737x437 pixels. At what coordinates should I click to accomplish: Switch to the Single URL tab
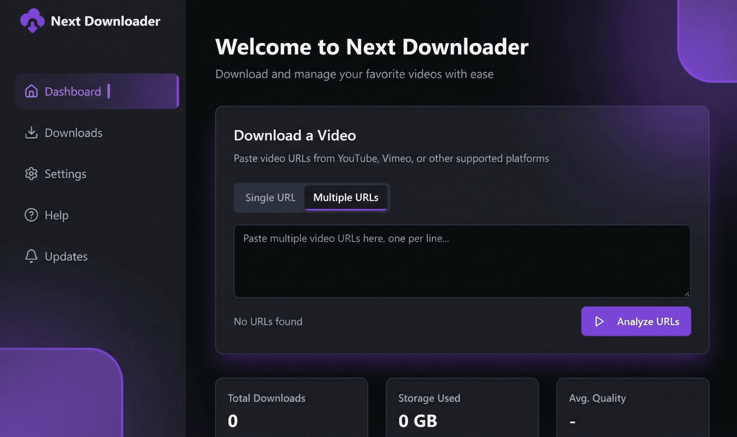270,197
